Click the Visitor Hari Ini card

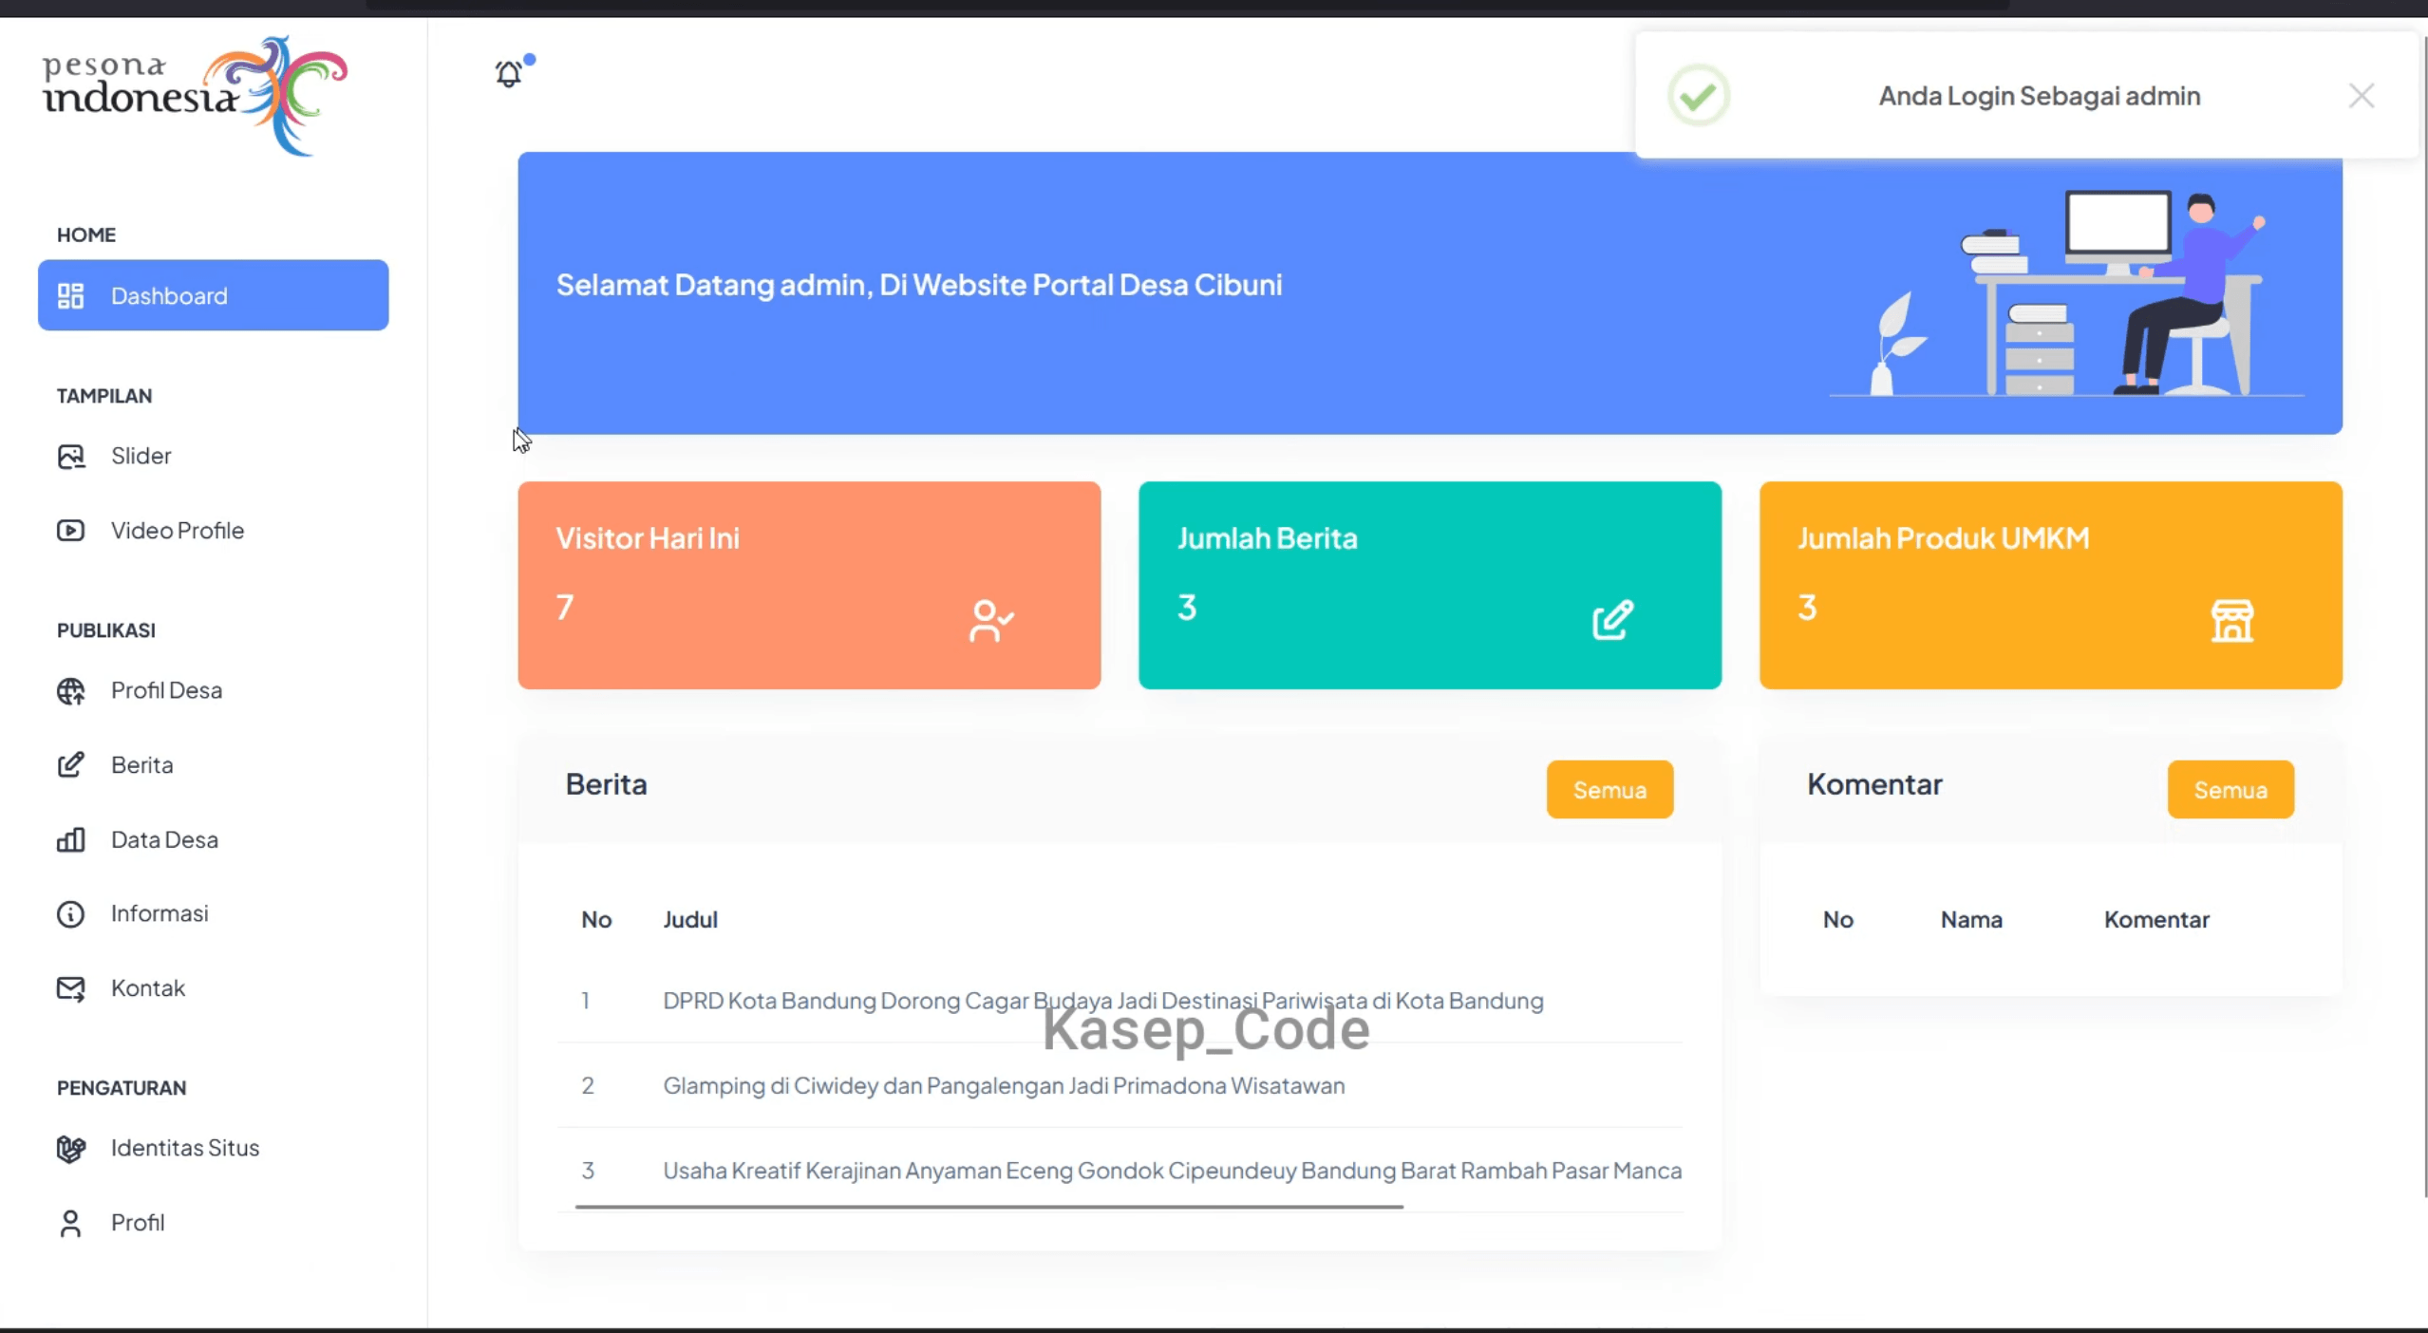pyautogui.click(x=809, y=586)
